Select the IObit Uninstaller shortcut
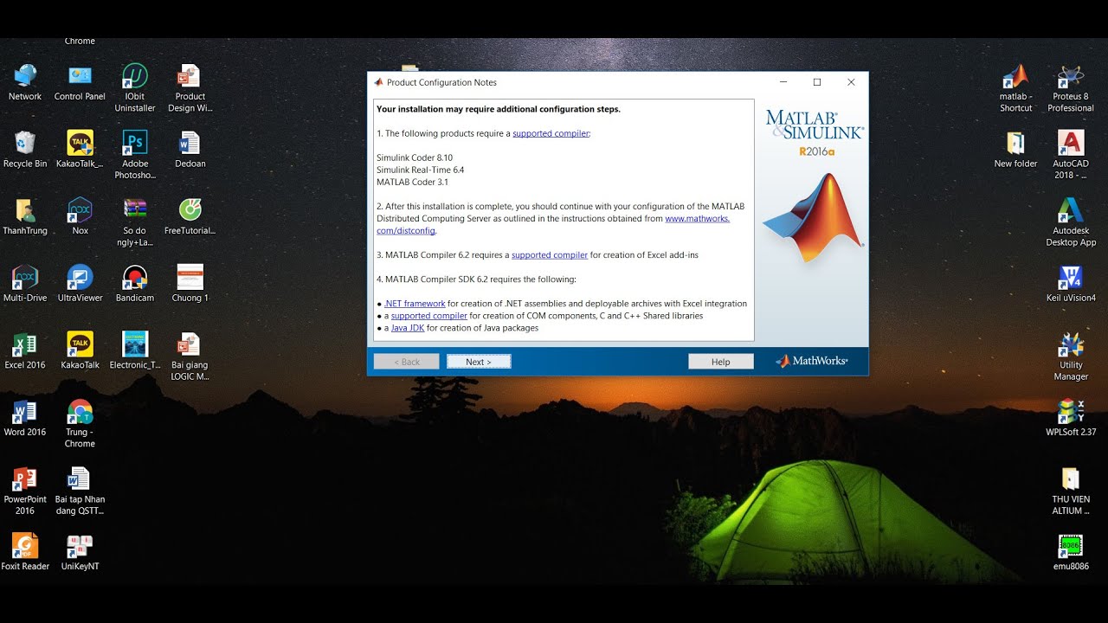The height and width of the screenshot is (623, 1108). click(135, 87)
